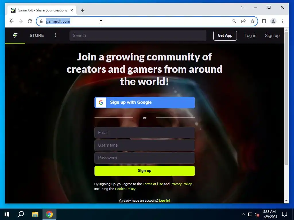Click the Log in! link at bottom
294x220 pixels.
point(165,201)
